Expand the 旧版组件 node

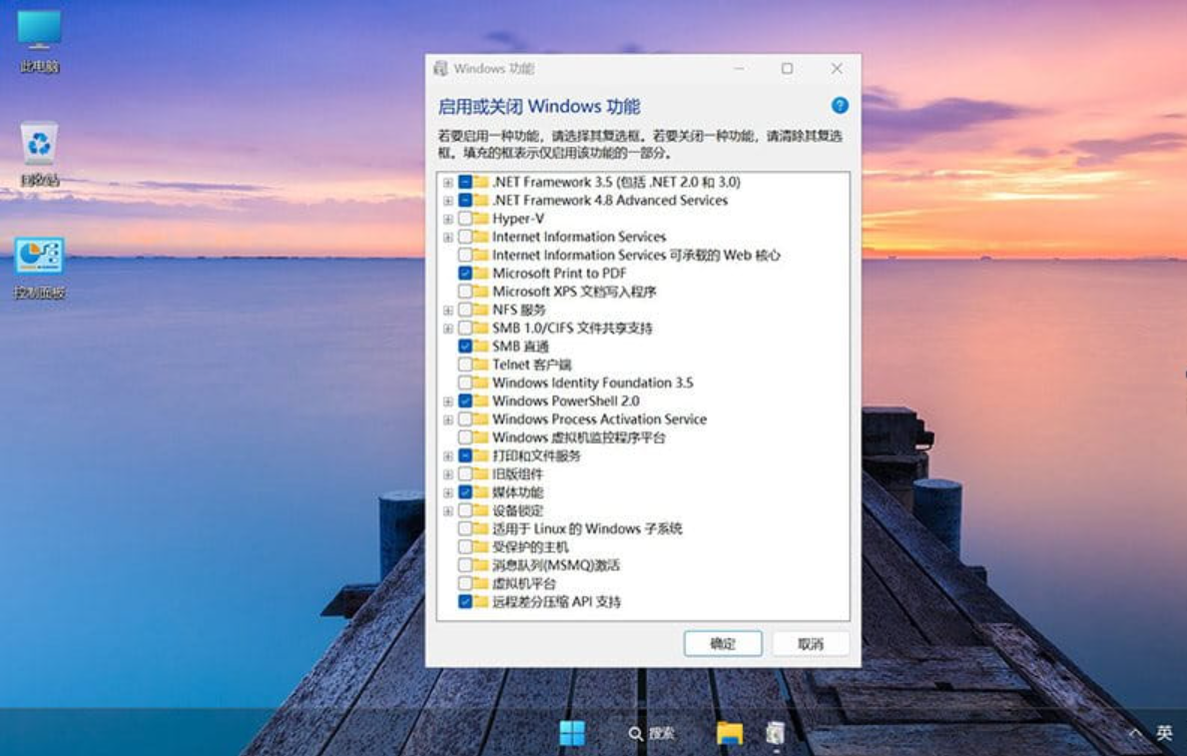[x=448, y=475]
